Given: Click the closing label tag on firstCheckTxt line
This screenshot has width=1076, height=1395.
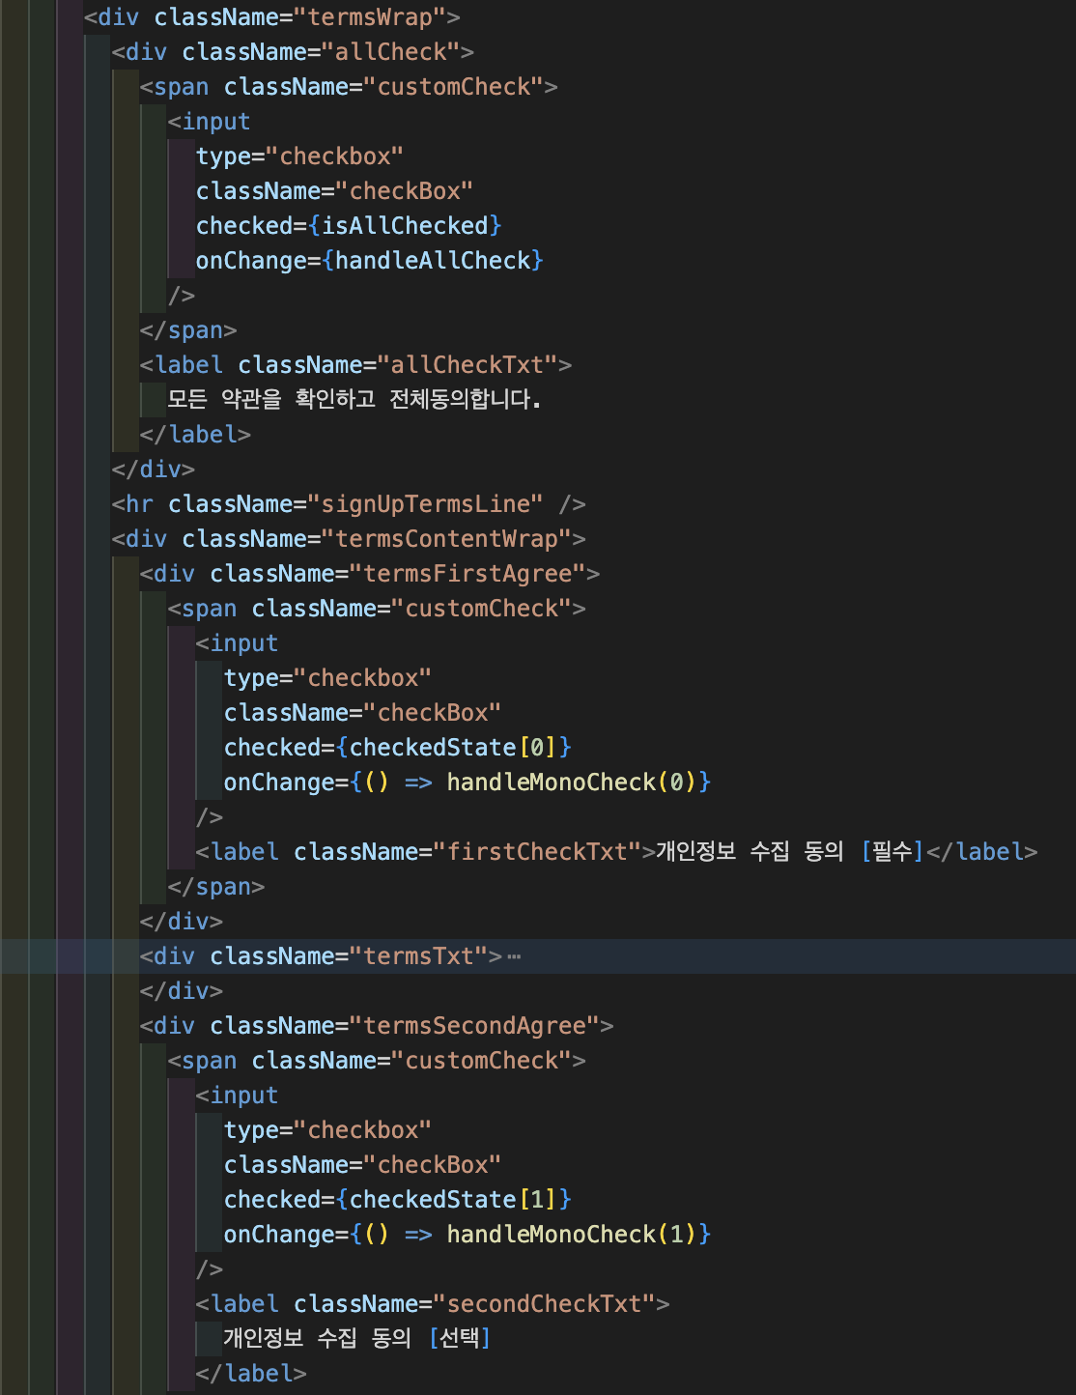Looking at the screenshot, I should click(982, 852).
